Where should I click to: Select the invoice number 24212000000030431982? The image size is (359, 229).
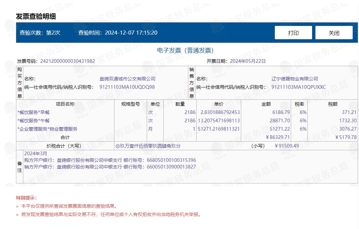pos(68,61)
